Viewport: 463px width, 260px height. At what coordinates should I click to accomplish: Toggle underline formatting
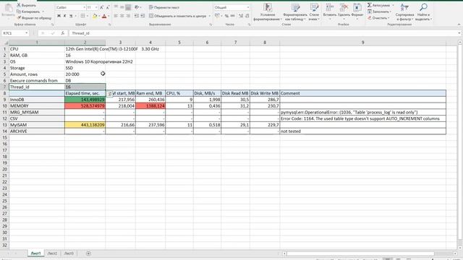(71, 16)
